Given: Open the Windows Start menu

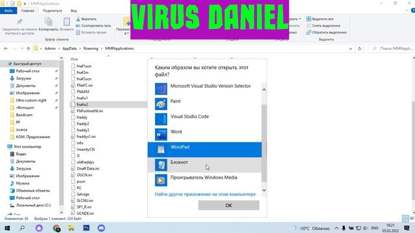Looking at the screenshot, I should (x=7, y=228).
